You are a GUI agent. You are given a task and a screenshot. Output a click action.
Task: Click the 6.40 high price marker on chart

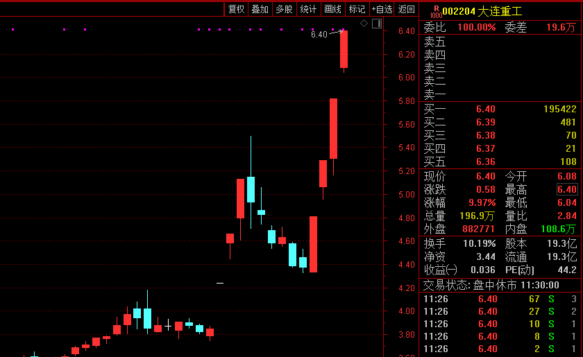[x=319, y=35]
